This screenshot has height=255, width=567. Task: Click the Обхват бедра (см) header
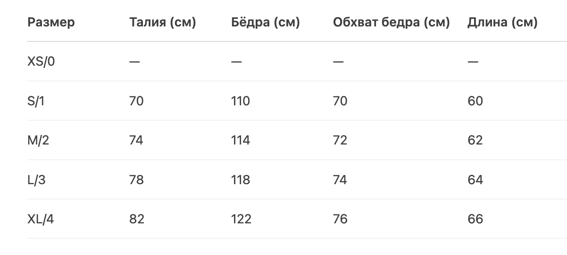click(392, 22)
